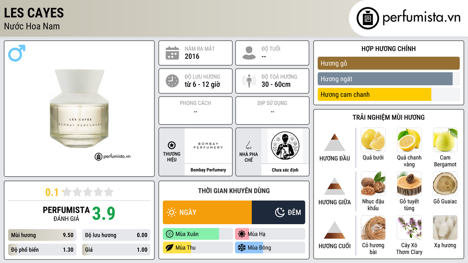Click the Cỏ hương bài note image
This screenshot has width=468, height=263.
[x=373, y=227]
